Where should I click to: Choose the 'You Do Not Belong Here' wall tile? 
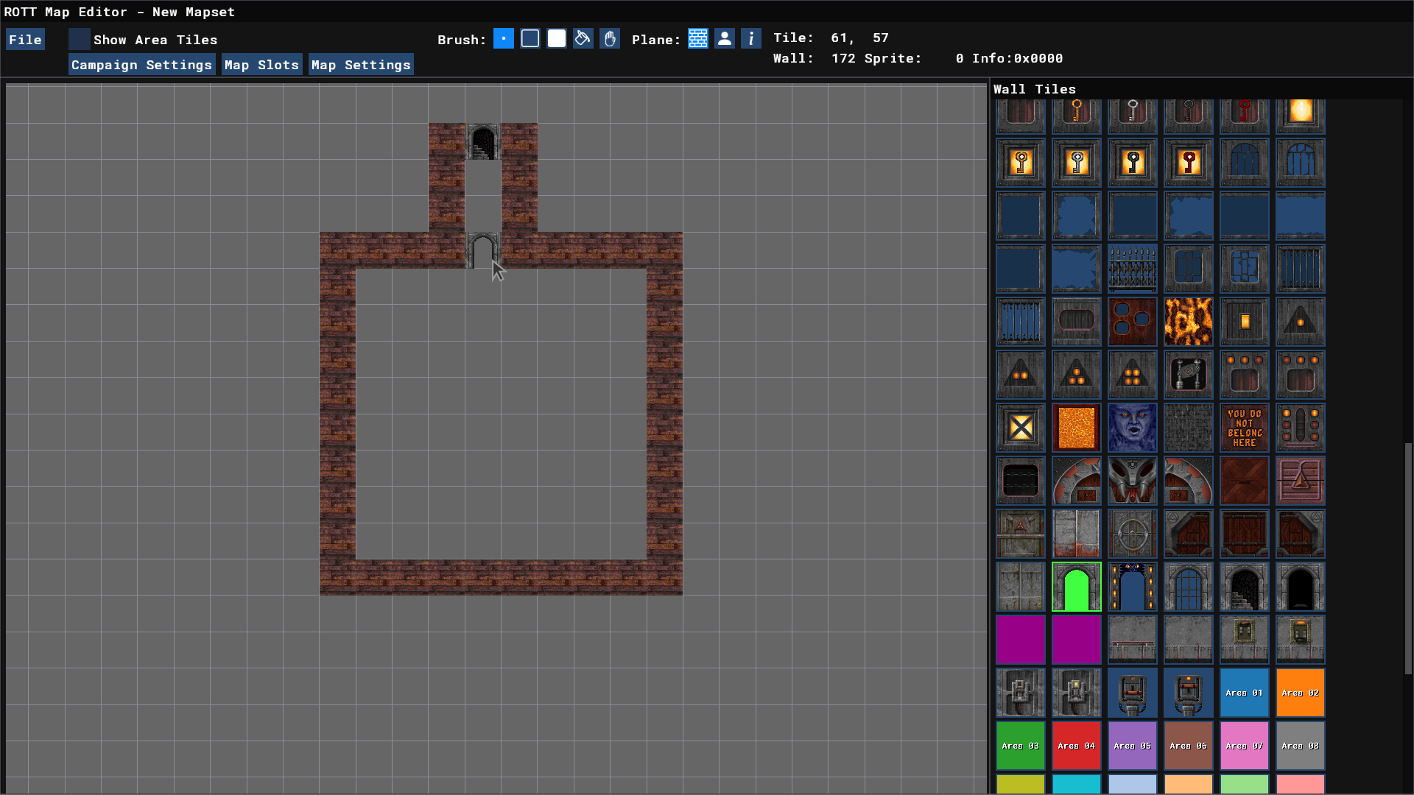[1244, 428]
